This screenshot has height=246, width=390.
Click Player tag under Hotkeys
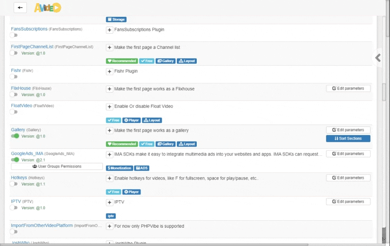132,192
